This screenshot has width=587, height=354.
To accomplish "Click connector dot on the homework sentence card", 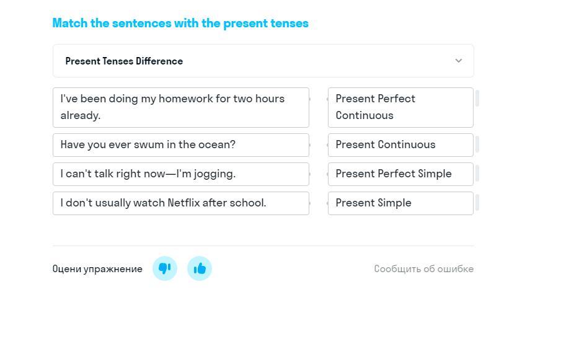I will click(x=309, y=99).
